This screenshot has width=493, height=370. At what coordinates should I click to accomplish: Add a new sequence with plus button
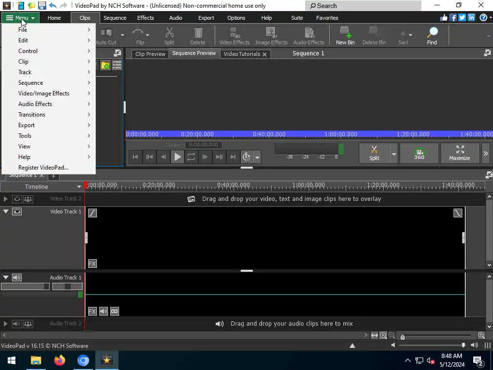(53, 176)
